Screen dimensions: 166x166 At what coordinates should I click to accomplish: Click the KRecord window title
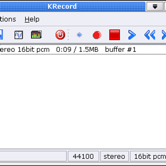pos(62,6)
